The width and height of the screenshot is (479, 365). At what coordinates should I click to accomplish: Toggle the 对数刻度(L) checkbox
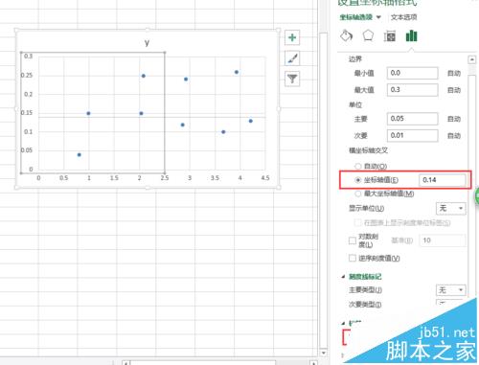tap(353, 240)
